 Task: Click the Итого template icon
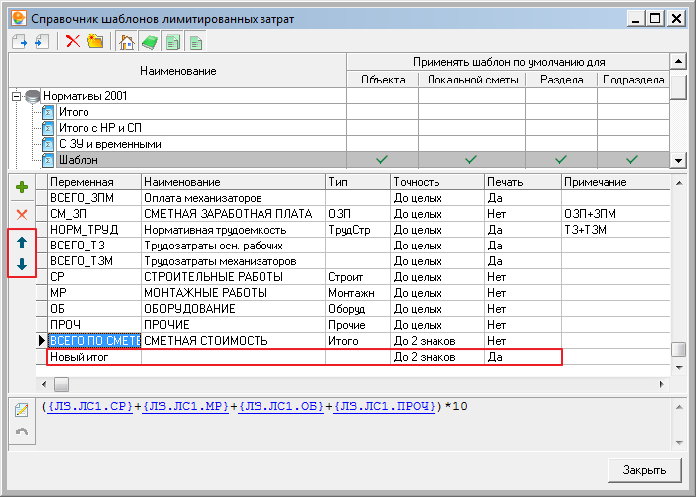[x=48, y=112]
